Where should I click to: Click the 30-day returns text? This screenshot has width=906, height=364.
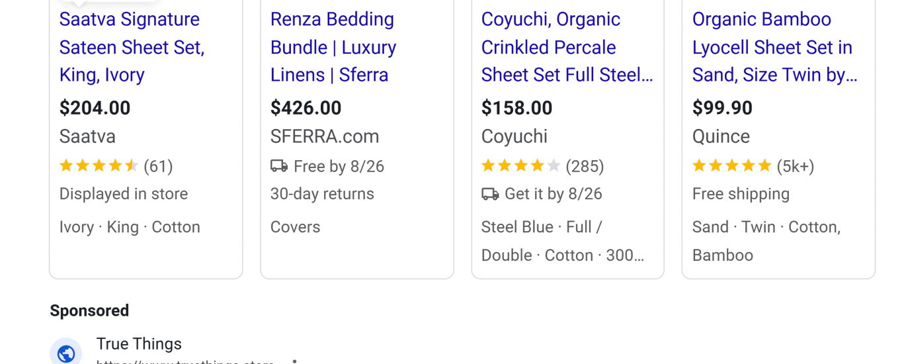tap(322, 194)
